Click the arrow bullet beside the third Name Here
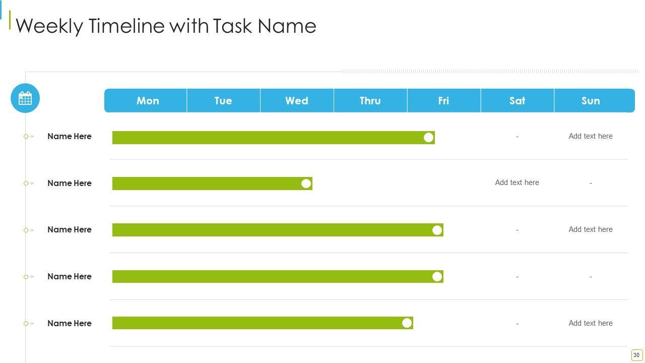This screenshot has width=645, height=363. click(29, 230)
